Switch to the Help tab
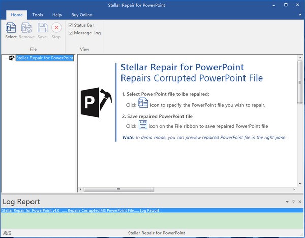Viewport: 305px width, 238px height. (57, 15)
